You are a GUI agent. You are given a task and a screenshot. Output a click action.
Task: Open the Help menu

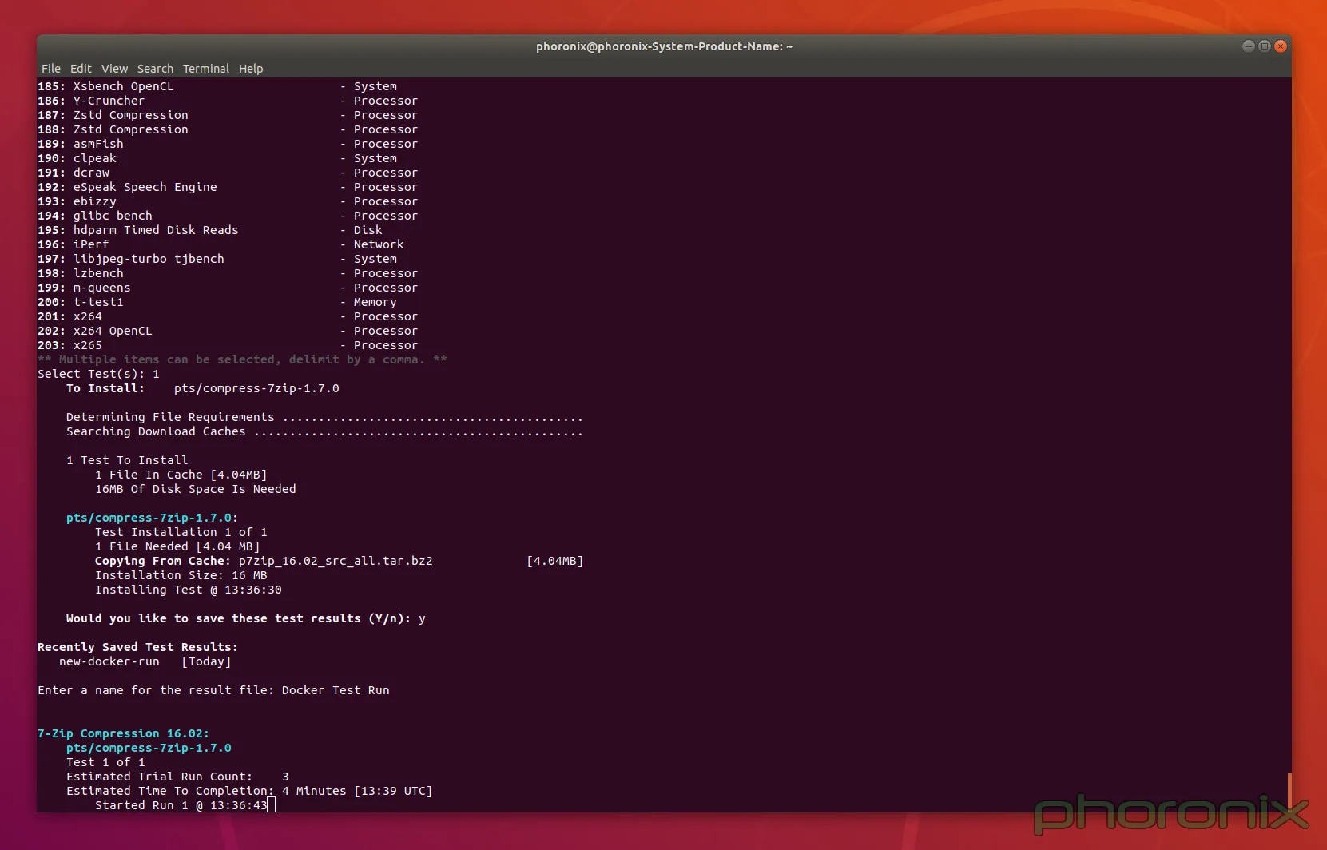(251, 69)
